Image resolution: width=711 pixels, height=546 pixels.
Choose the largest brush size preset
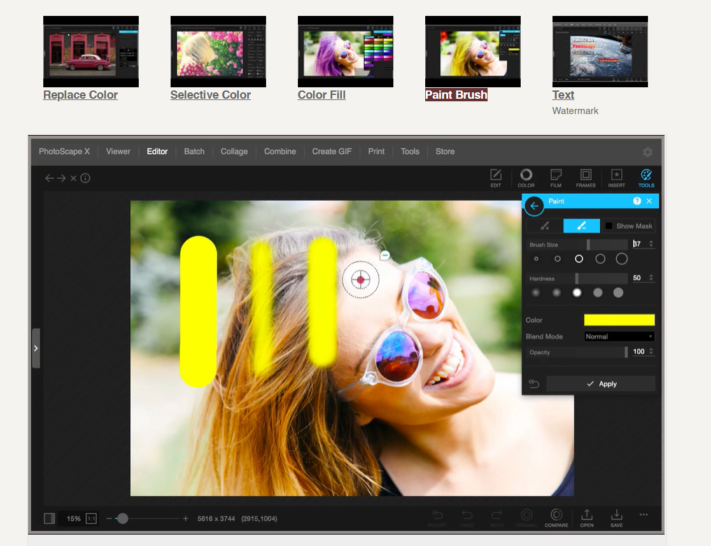[622, 259]
